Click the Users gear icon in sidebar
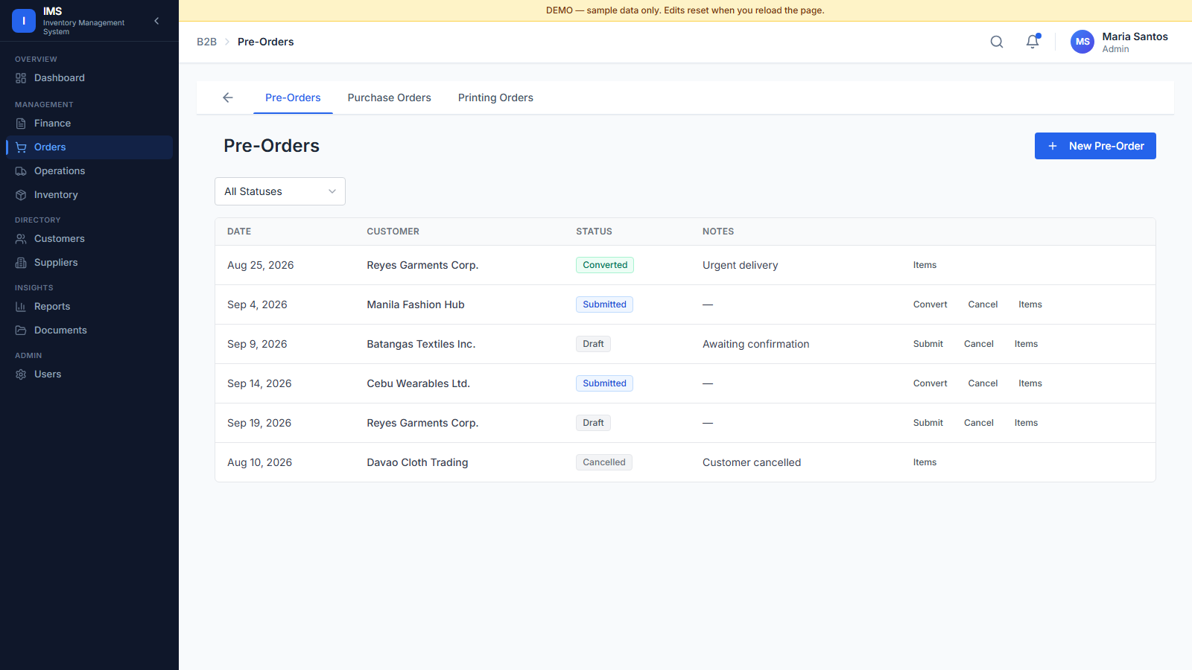The height and width of the screenshot is (670, 1192). click(x=21, y=374)
